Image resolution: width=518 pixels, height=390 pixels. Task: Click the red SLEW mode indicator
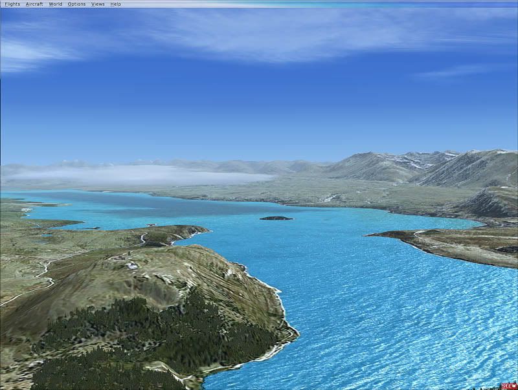[508, 385]
